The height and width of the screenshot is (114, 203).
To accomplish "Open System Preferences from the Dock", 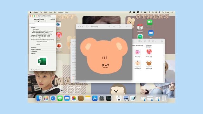I will pyautogui.click(x=102, y=98).
